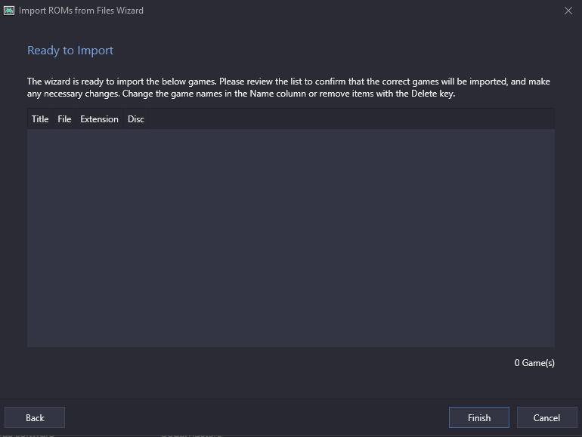This screenshot has width=582, height=437.
Task: Close the Import ROMs wizard window
Action: 568,11
